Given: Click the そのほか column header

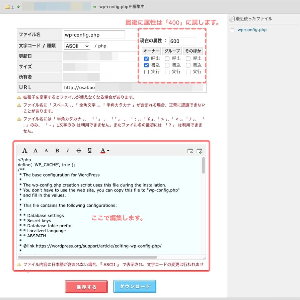Looking at the screenshot, I should coord(193,51).
